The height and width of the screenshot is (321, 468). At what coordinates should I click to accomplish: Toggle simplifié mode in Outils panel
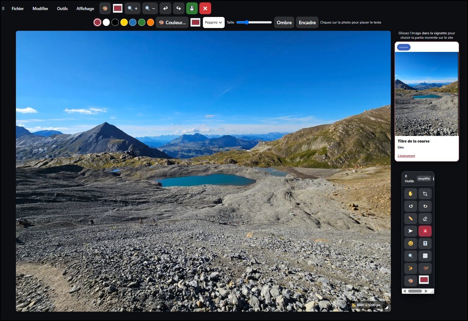click(424, 179)
